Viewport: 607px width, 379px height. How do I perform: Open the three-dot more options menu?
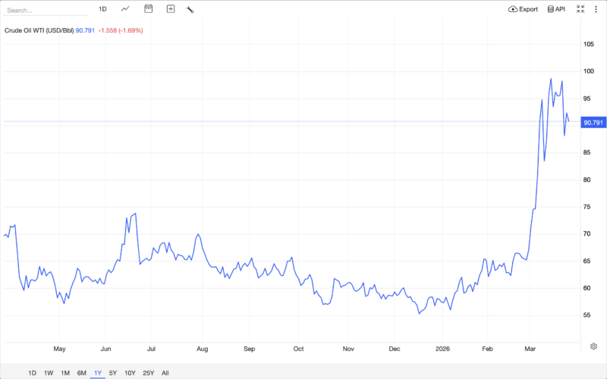pyautogui.click(x=596, y=9)
